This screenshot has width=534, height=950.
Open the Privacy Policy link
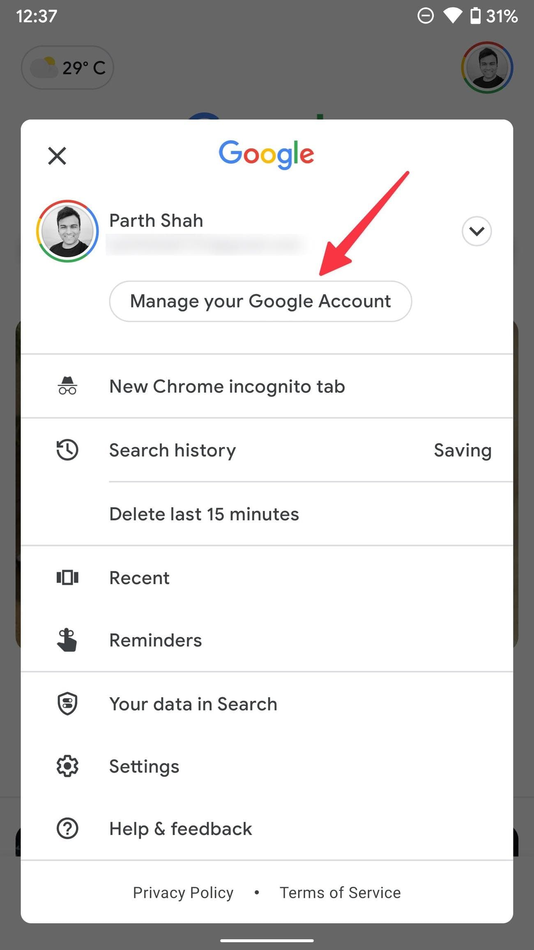[183, 892]
